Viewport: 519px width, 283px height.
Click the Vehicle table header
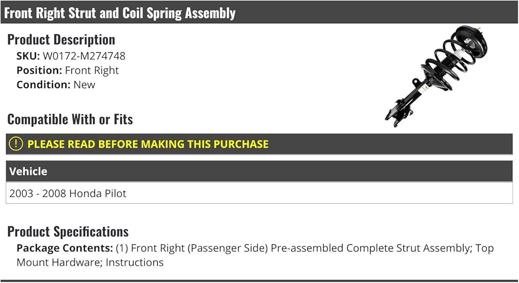[x=259, y=171]
